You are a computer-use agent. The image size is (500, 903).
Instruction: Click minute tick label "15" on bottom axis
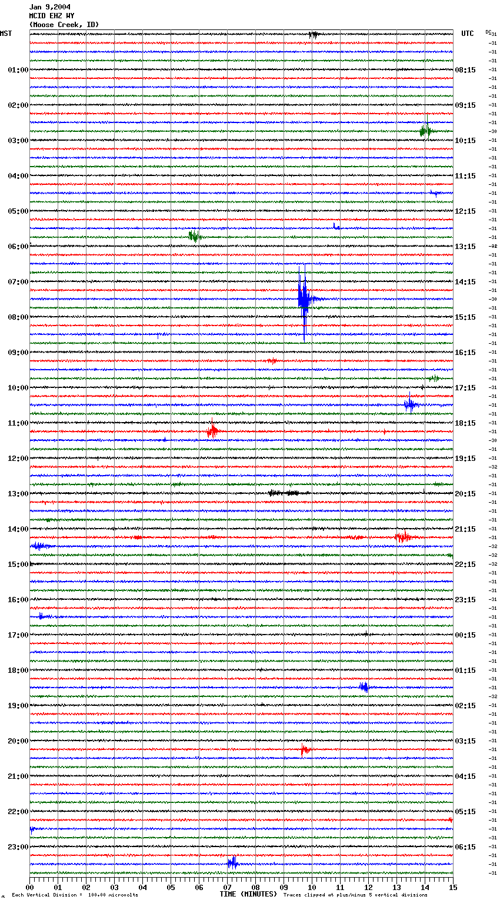pos(453,887)
